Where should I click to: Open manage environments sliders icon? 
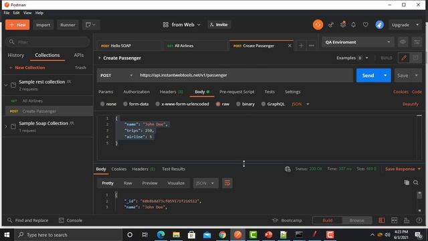417,42
